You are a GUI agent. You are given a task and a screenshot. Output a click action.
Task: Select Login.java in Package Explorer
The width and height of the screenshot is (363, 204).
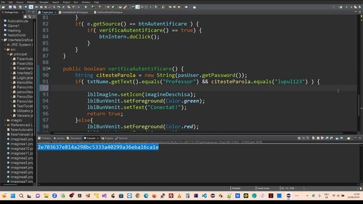tap(24, 78)
